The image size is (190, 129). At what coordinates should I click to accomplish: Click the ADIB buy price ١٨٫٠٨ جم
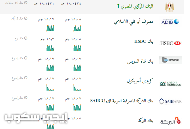pos(73,20)
